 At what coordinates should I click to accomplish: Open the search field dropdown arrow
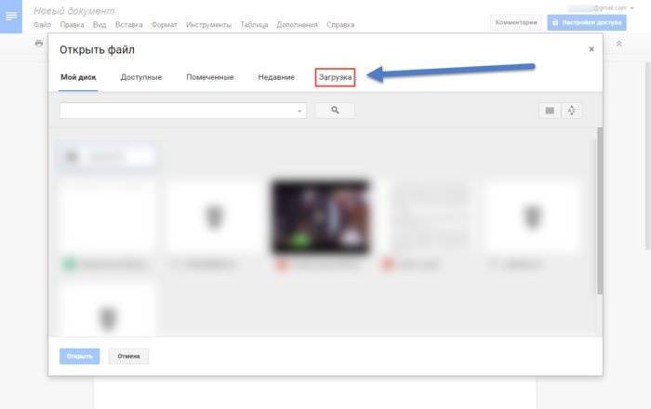(x=299, y=111)
